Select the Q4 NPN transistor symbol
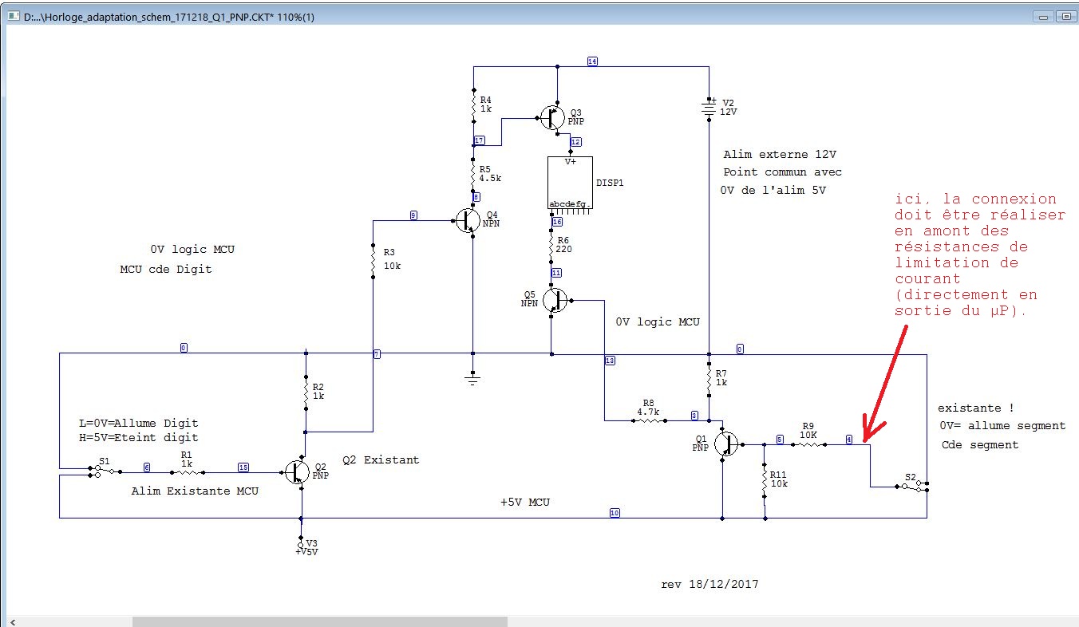Viewport: 1079px width, 627px height. point(468,220)
